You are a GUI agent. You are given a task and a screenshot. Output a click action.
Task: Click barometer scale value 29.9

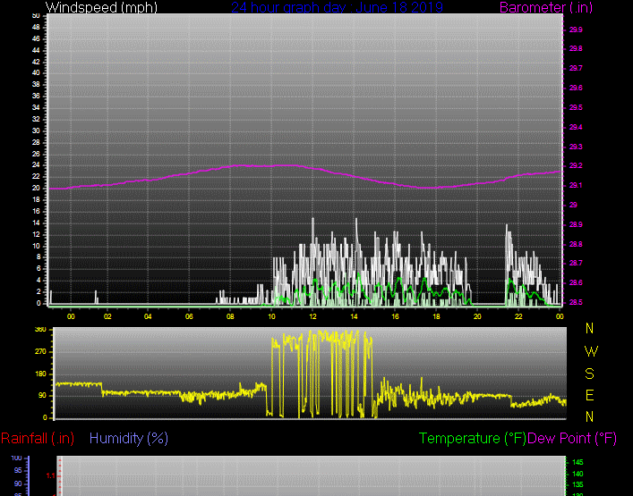(576, 29)
